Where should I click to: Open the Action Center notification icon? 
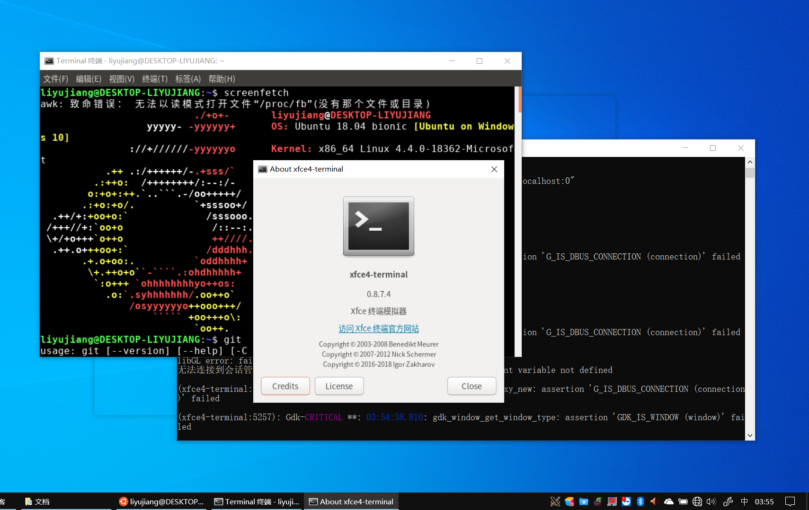click(x=790, y=501)
